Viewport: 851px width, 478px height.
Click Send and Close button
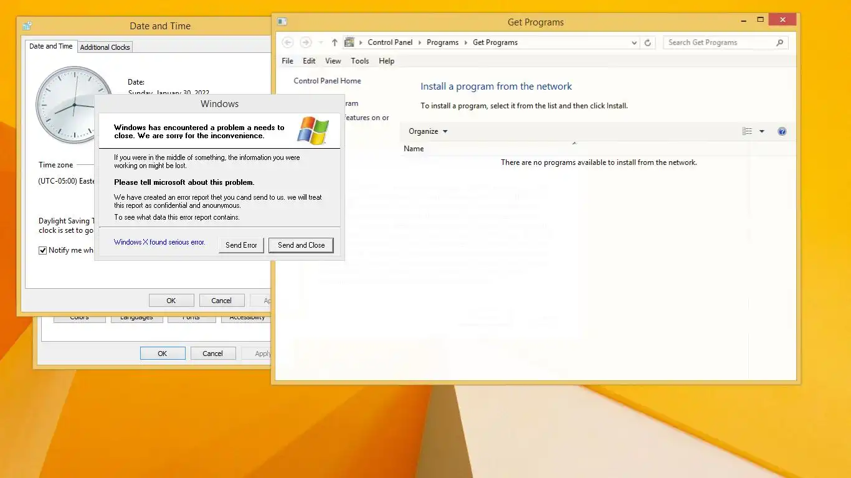coord(301,245)
